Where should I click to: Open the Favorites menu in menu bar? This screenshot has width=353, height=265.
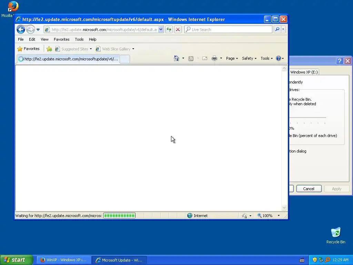tap(61, 39)
